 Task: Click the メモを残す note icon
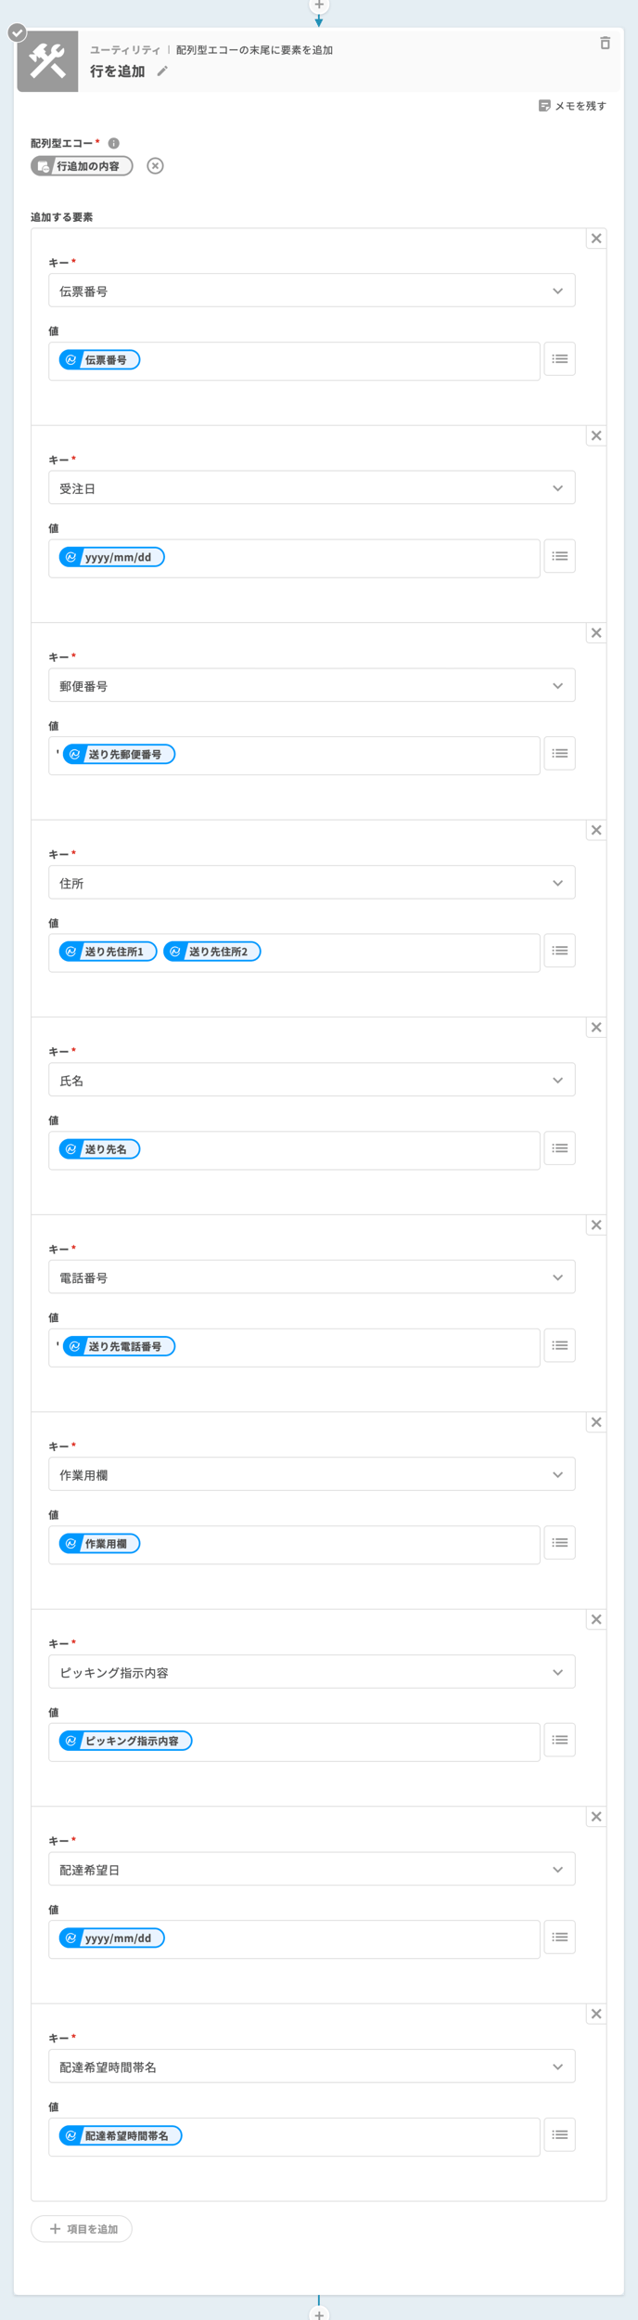544,106
